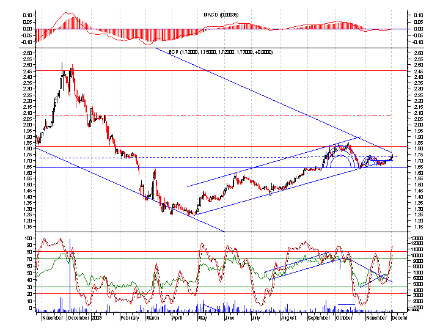Select the August month label
The image size is (440, 330).
point(288,318)
